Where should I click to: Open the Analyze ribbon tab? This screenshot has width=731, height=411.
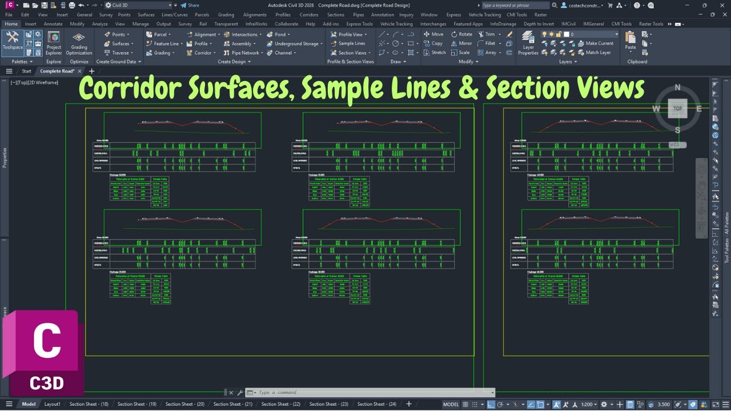click(100, 24)
